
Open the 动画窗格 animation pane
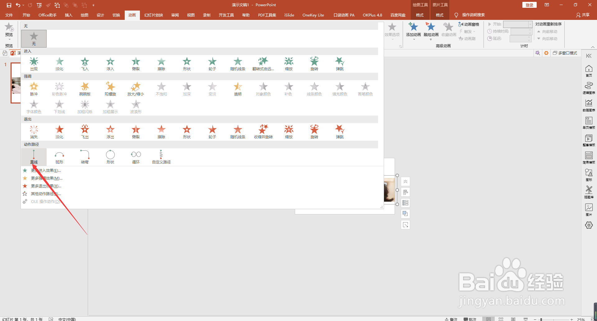pyautogui.click(x=469, y=24)
